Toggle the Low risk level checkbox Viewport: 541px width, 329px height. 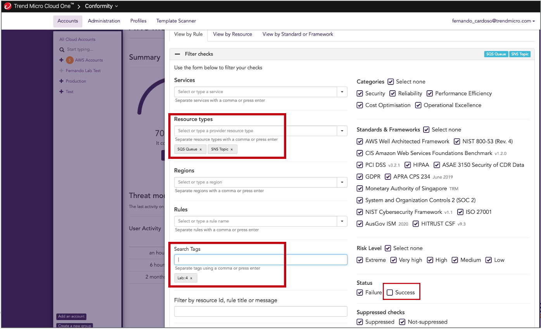[x=489, y=260]
